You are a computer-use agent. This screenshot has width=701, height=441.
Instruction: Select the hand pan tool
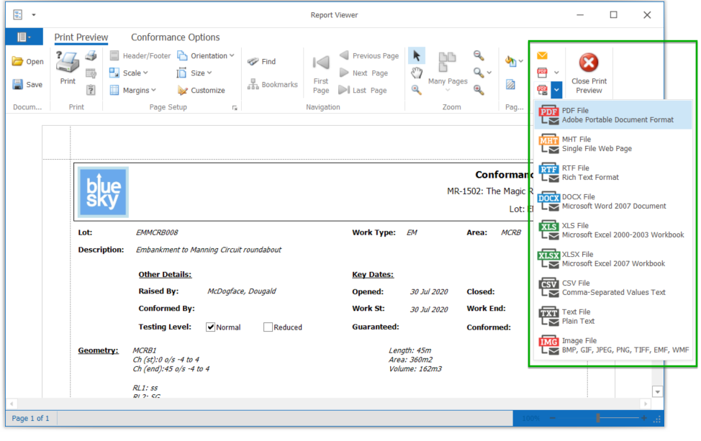click(x=417, y=73)
